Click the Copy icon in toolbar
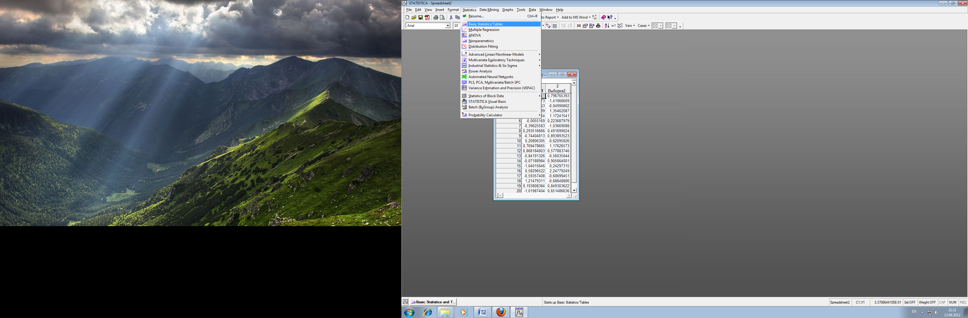Viewport: 968px width, 318px height. (x=457, y=17)
